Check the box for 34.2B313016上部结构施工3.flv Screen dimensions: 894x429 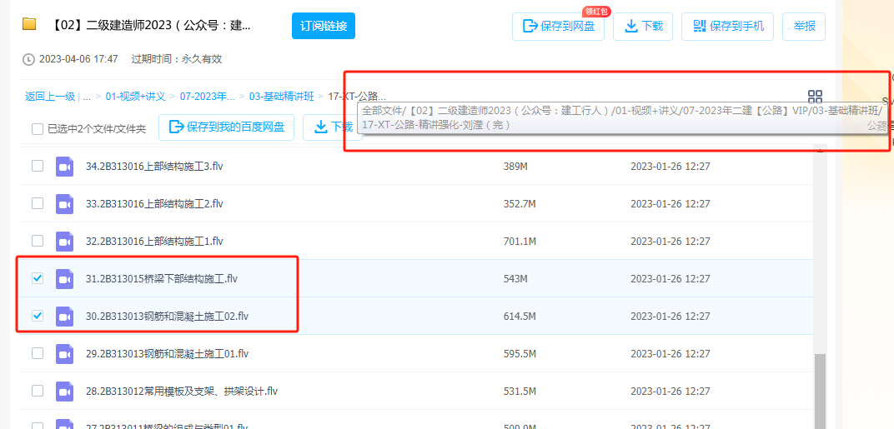38,166
